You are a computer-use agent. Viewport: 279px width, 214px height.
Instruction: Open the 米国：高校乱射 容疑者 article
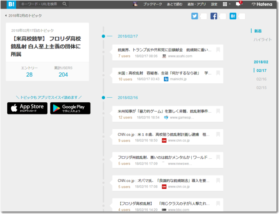[x=165, y=73]
